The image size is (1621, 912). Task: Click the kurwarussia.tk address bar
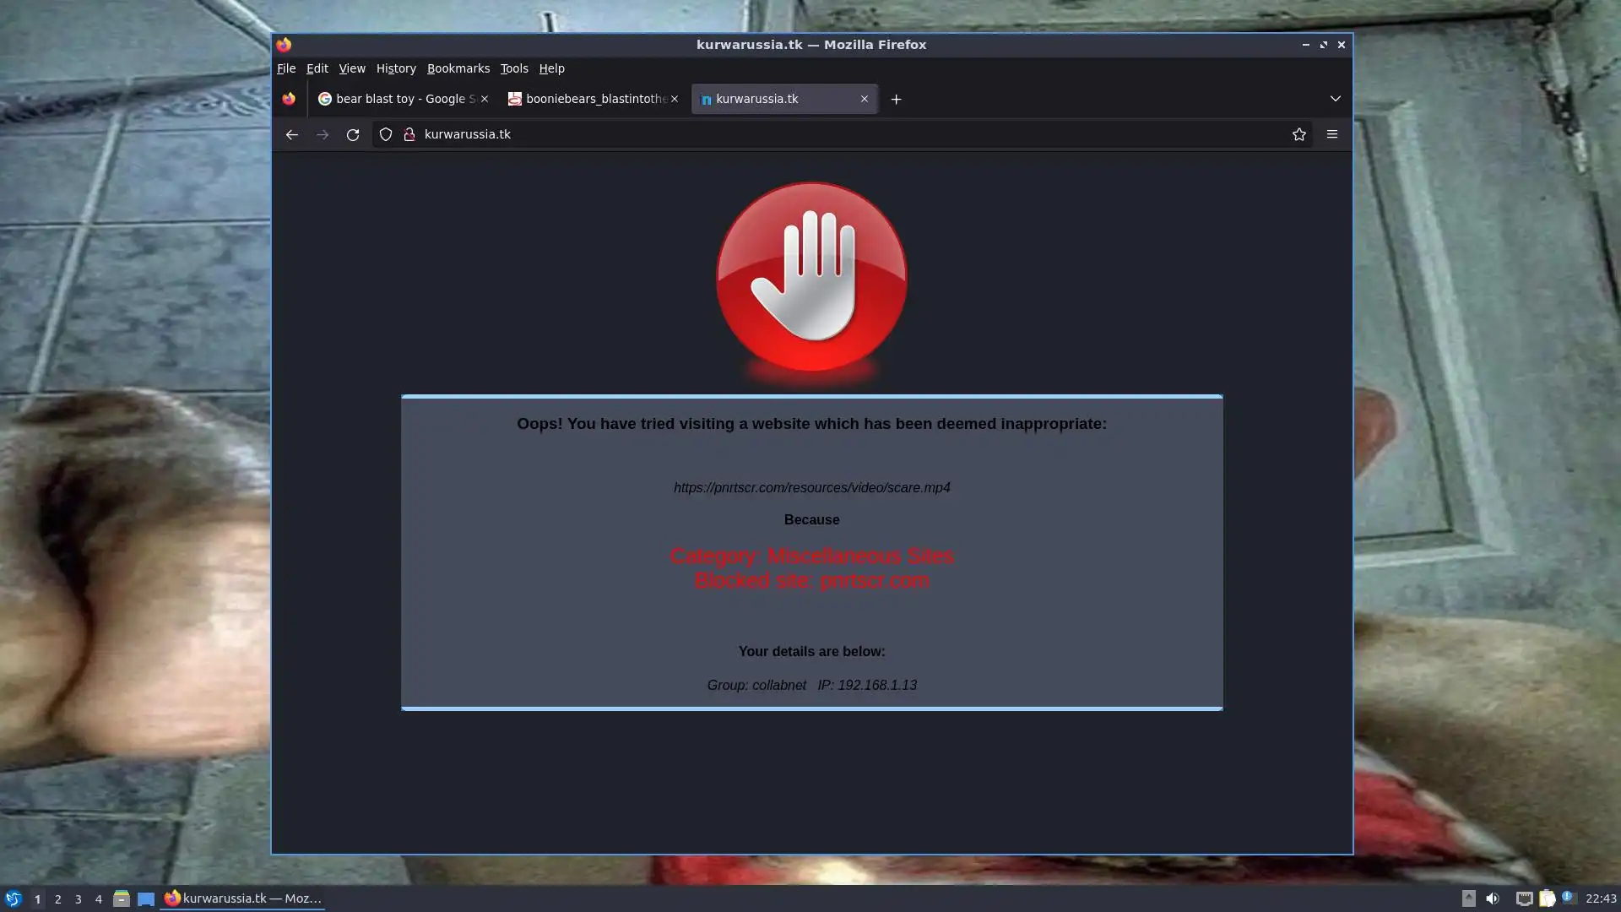(760, 134)
